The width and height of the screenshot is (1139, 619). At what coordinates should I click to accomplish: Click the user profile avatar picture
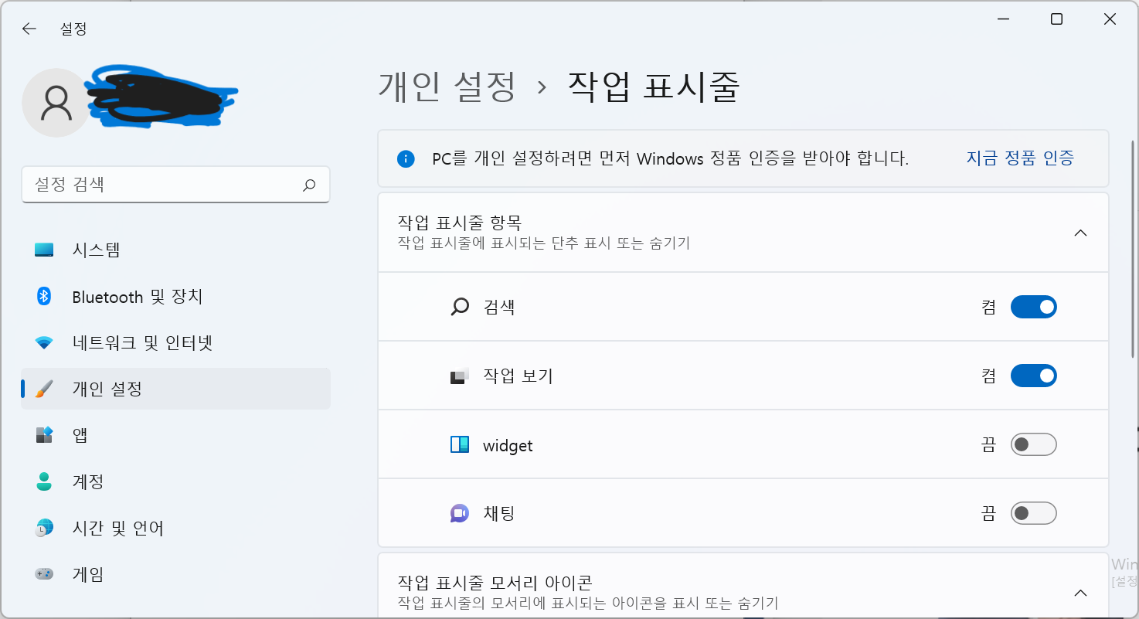(x=56, y=103)
